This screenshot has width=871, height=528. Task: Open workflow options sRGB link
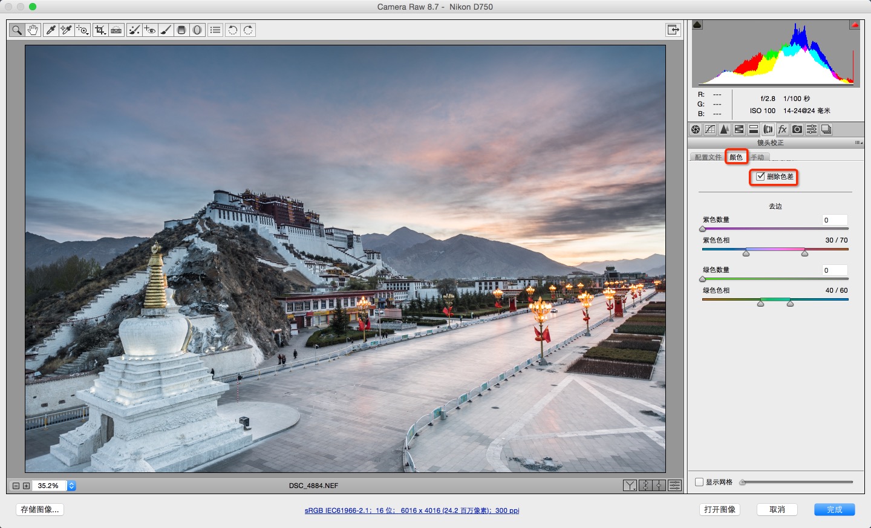(x=412, y=510)
